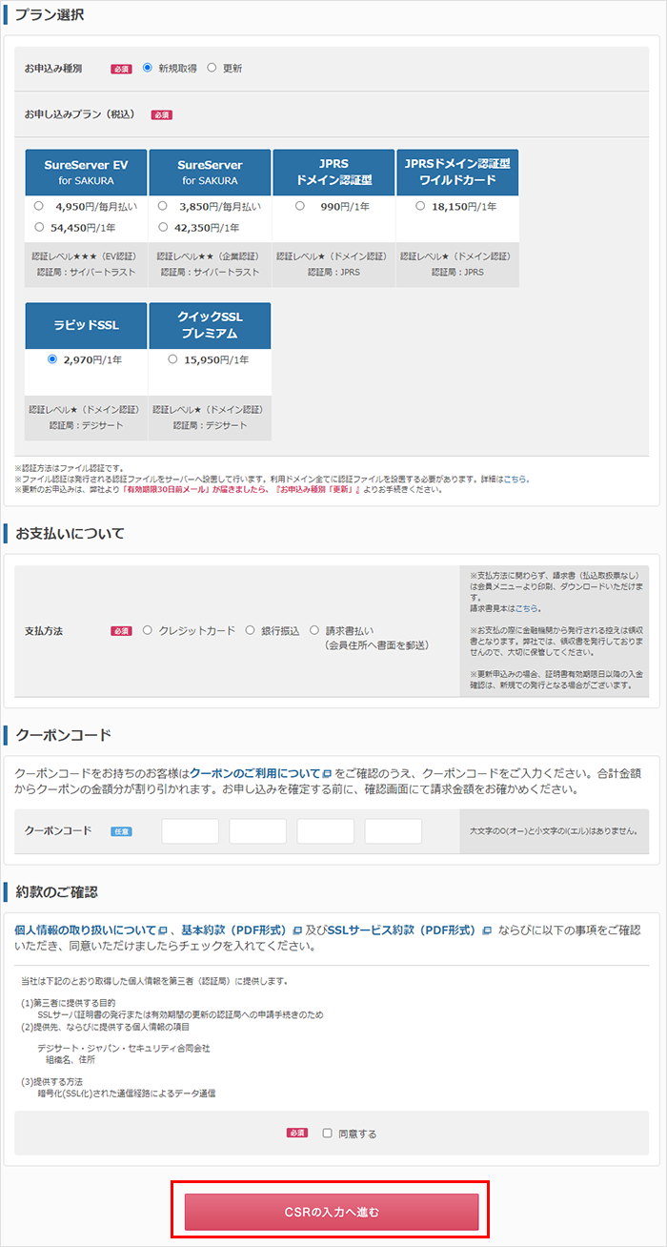
Task: Open the クーポンのご利用について link
Action: pos(254,772)
